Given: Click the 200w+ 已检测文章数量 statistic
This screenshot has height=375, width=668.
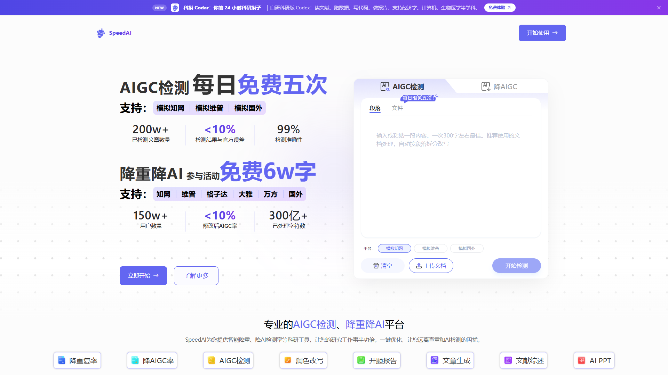Looking at the screenshot, I should (151, 134).
